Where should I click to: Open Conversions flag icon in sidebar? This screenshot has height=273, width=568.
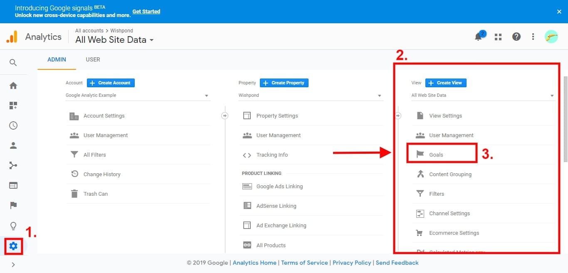[13, 205]
